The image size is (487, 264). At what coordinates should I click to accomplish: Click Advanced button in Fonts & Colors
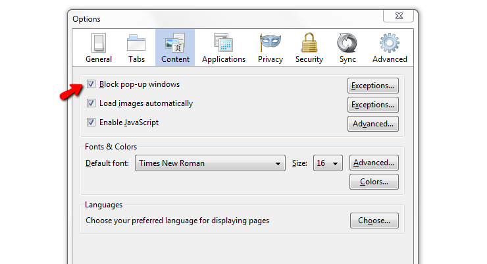click(374, 163)
